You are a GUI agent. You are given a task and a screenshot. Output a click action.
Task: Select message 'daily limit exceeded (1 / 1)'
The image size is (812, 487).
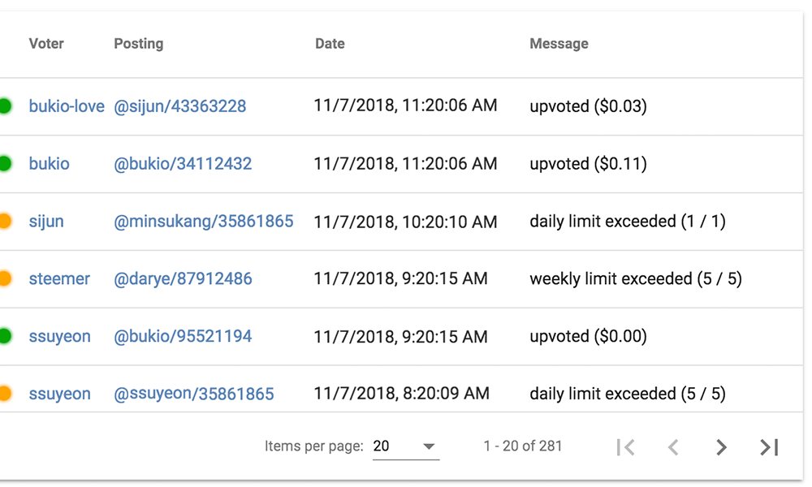[628, 222]
